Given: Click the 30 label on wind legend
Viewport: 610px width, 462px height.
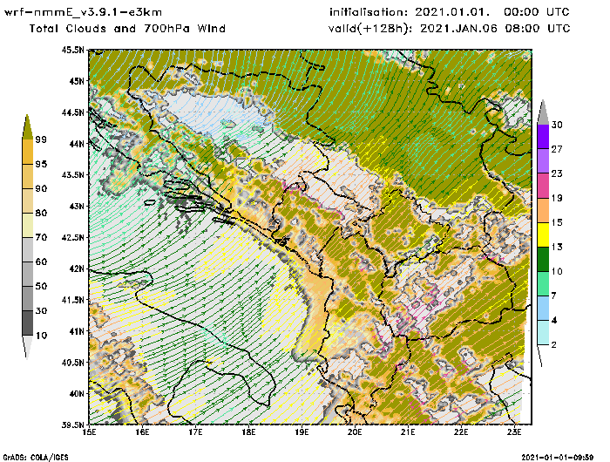Looking at the screenshot, I should click(x=557, y=125).
